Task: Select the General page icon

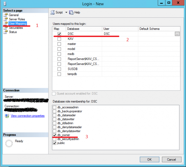Action: pos(5,15)
